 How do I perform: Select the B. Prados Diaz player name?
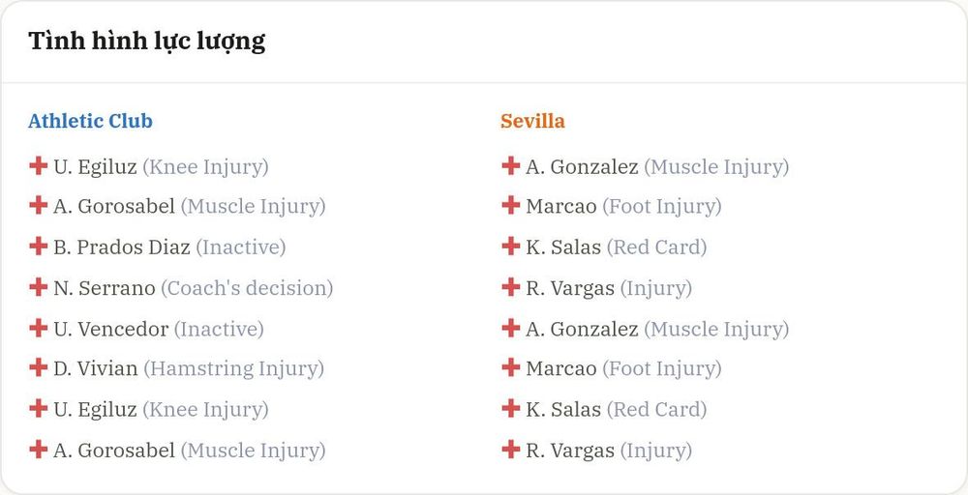(122, 247)
